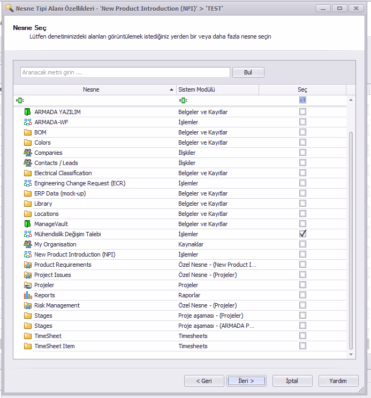Click the 'Risk Management' name
Viewport: 371px width, 398px height.
pos(57,305)
